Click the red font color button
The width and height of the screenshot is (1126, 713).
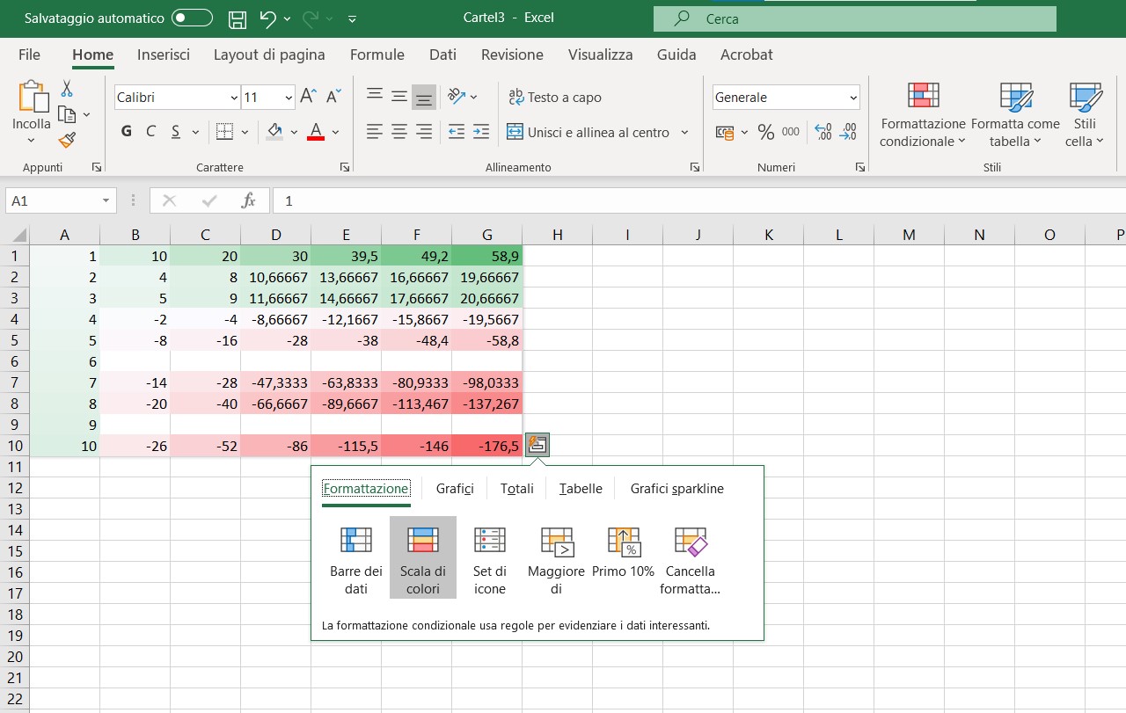316,133
